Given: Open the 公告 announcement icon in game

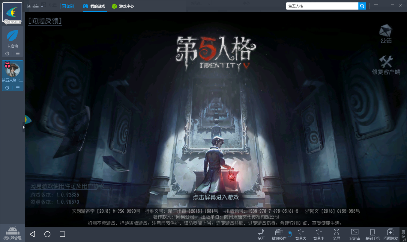Looking at the screenshot, I should pyautogui.click(x=386, y=34).
